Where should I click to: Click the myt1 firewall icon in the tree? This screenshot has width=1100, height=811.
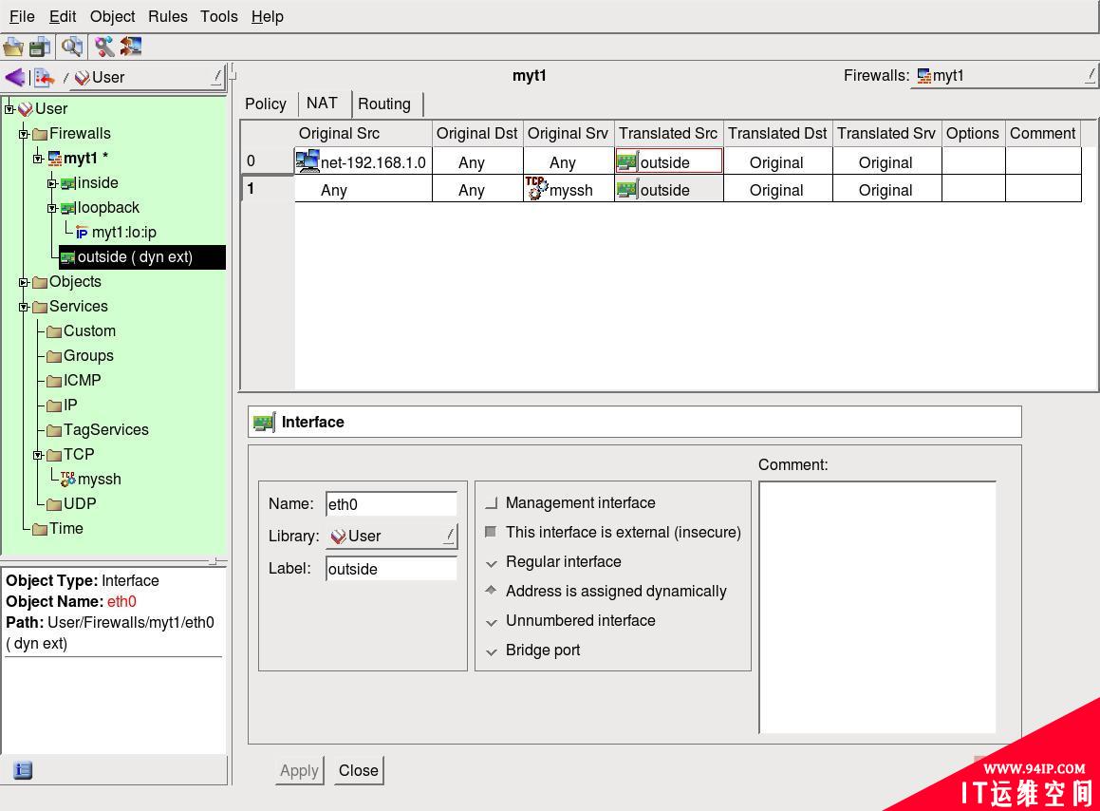tap(55, 159)
